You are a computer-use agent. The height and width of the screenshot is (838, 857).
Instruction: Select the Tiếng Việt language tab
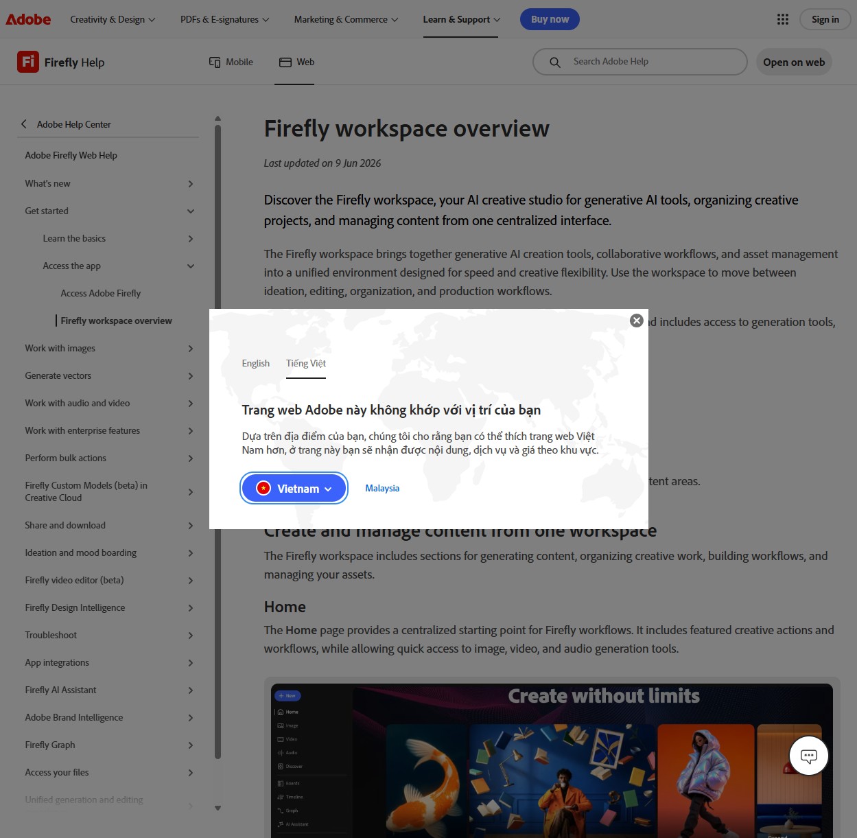(x=306, y=363)
